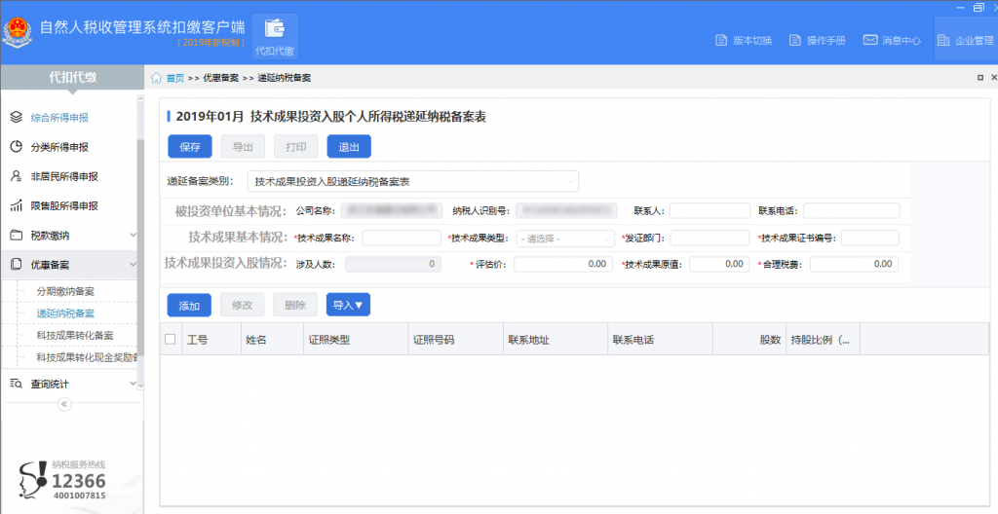This screenshot has width=998, height=514.
Task: Click the 涉及人数 read-only field
Action: [394, 264]
